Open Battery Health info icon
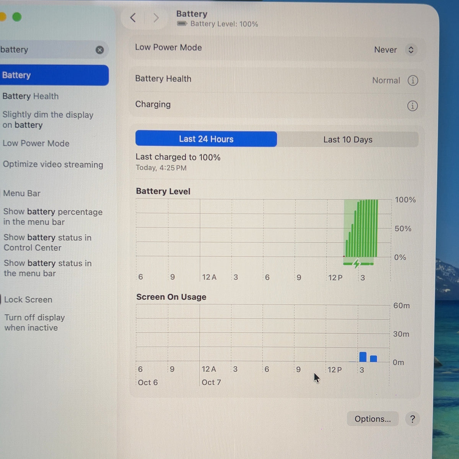Image resolution: width=459 pixels, height=459 pixels. click(x=413, y=80)
